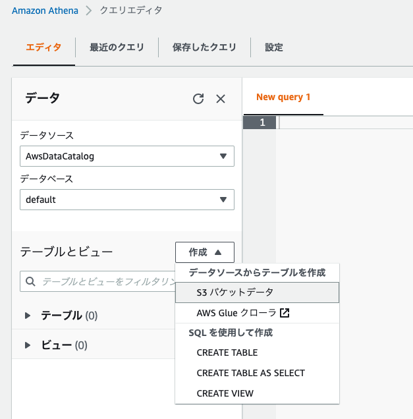Expand the テーブル (0) section

click(x=28, y=316)
